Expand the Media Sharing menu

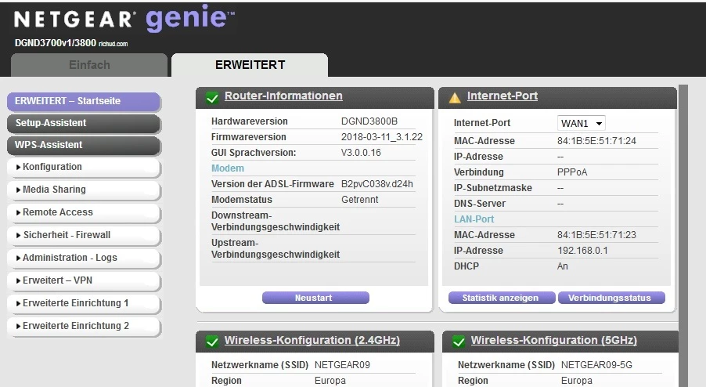coord(84,190)
